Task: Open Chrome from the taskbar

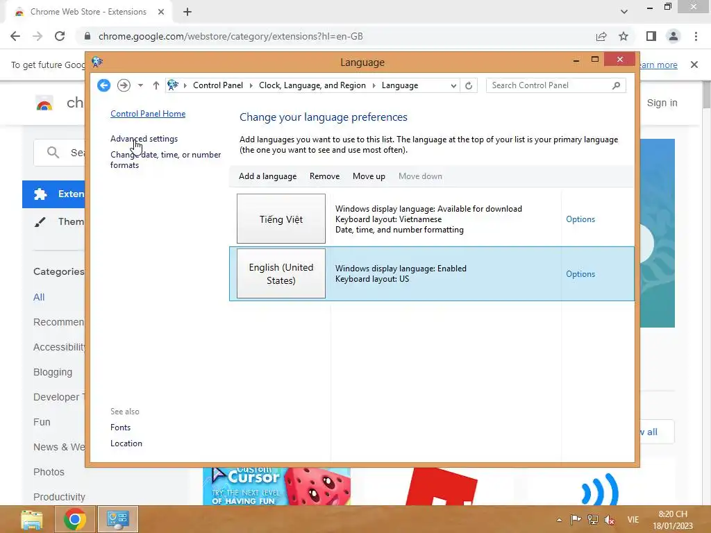Action: tap(75, 519)
